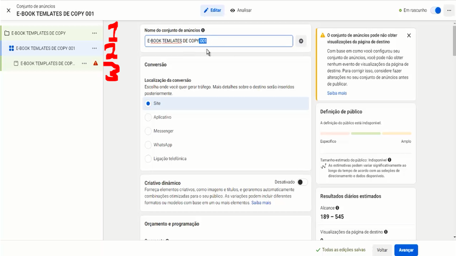Toggle the Em rascunho publish switch
The image size is (456, 256).
click(x=435, y=11)
